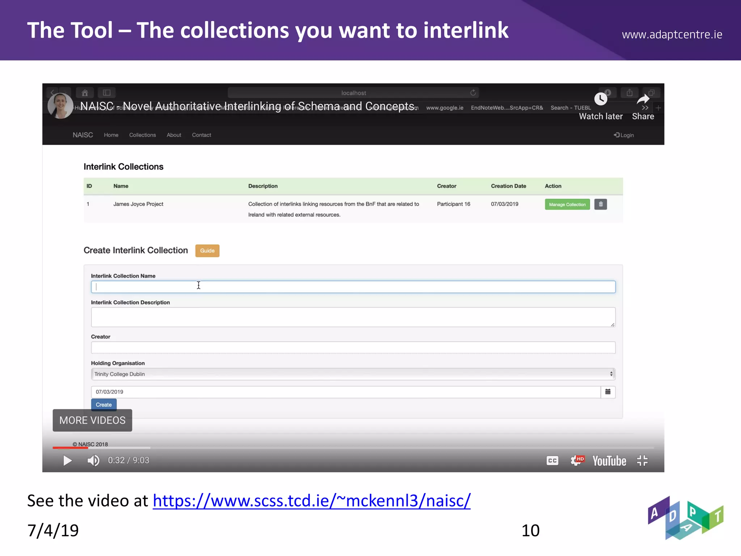This screenshot has height=556, width=741.
Task: Click the blue Create button
Action: 104,405
